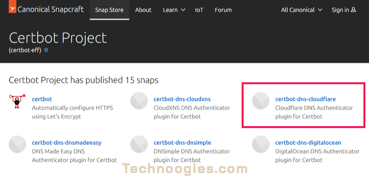Viewport: 369px width, 177px height.
Task: Click the certbot-dns-cloudflare placeholder icon
Action: (x=261, y=101)
